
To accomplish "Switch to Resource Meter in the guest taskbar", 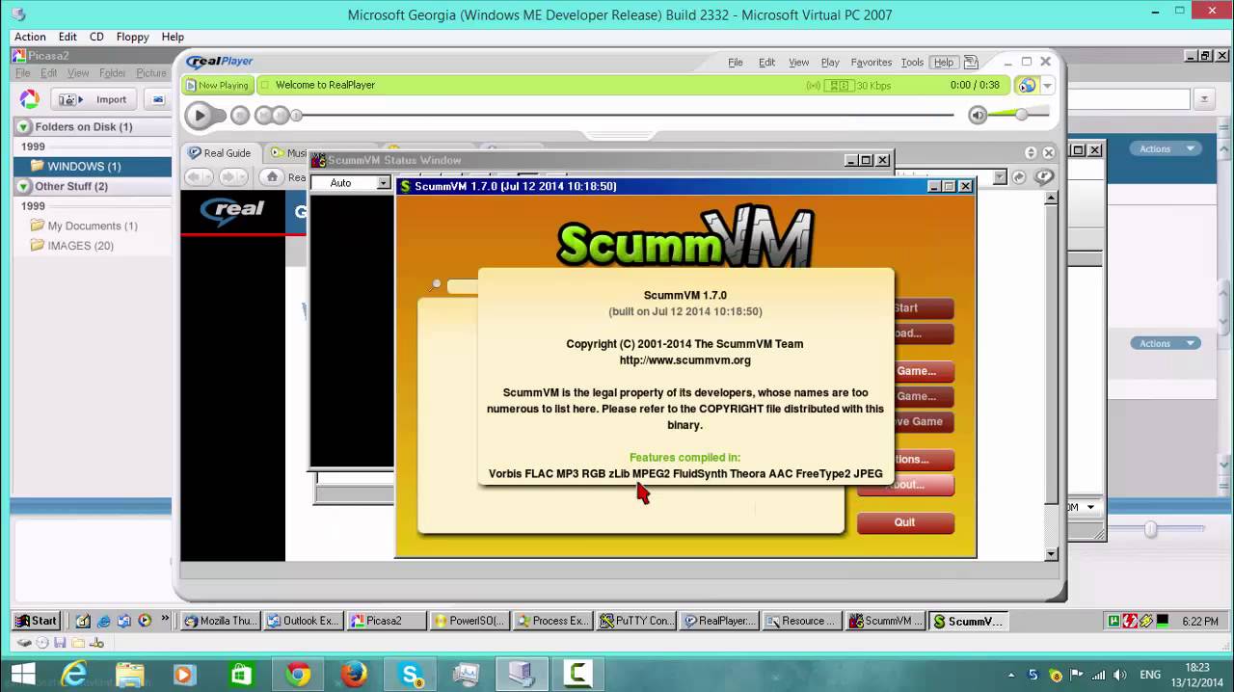I will pos(802,621).
